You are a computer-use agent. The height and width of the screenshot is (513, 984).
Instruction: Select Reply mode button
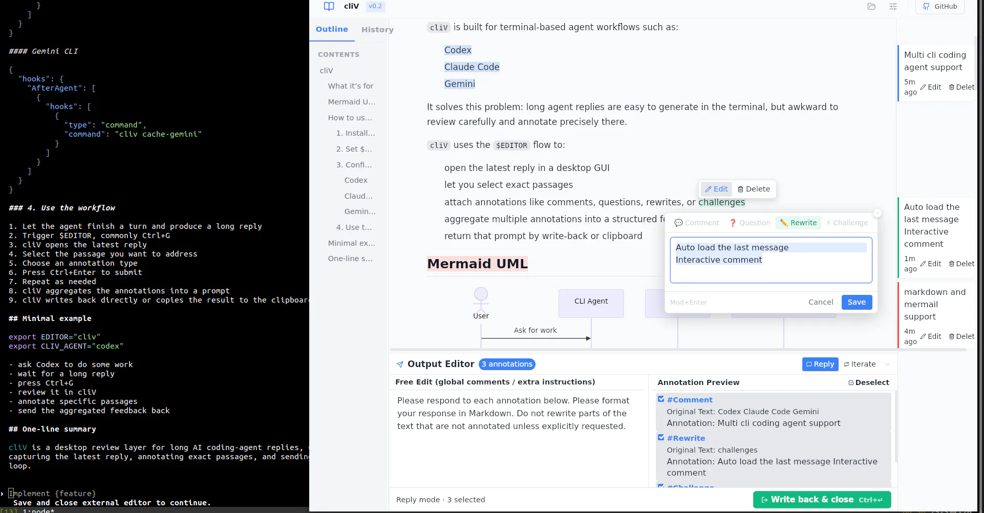(820, 364)
